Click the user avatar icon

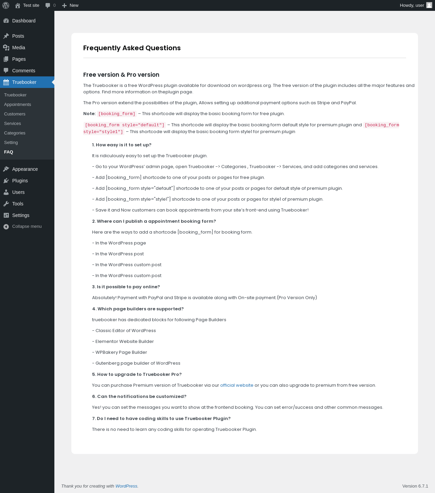429,5
